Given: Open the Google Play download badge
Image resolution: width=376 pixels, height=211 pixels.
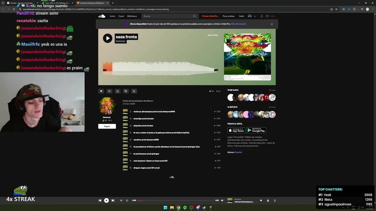Looking at the screenshot, I should tap(256, 130).
